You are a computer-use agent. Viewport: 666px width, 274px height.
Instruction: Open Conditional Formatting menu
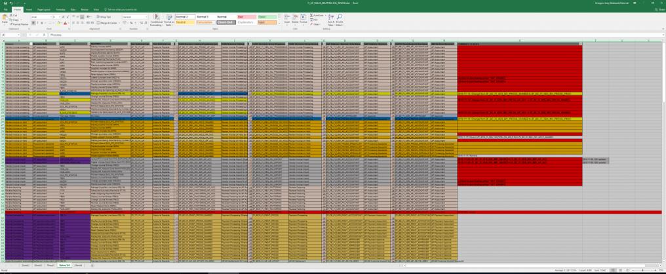156,20
